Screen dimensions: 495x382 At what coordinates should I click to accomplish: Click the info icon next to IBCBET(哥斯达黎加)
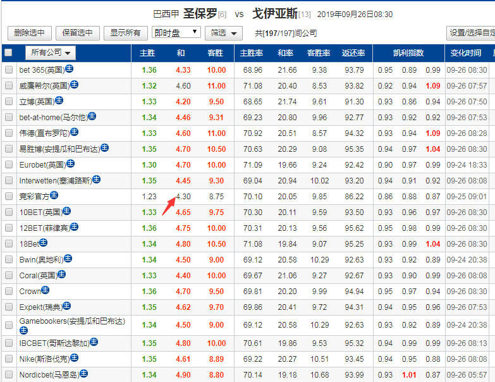(94, 342)
